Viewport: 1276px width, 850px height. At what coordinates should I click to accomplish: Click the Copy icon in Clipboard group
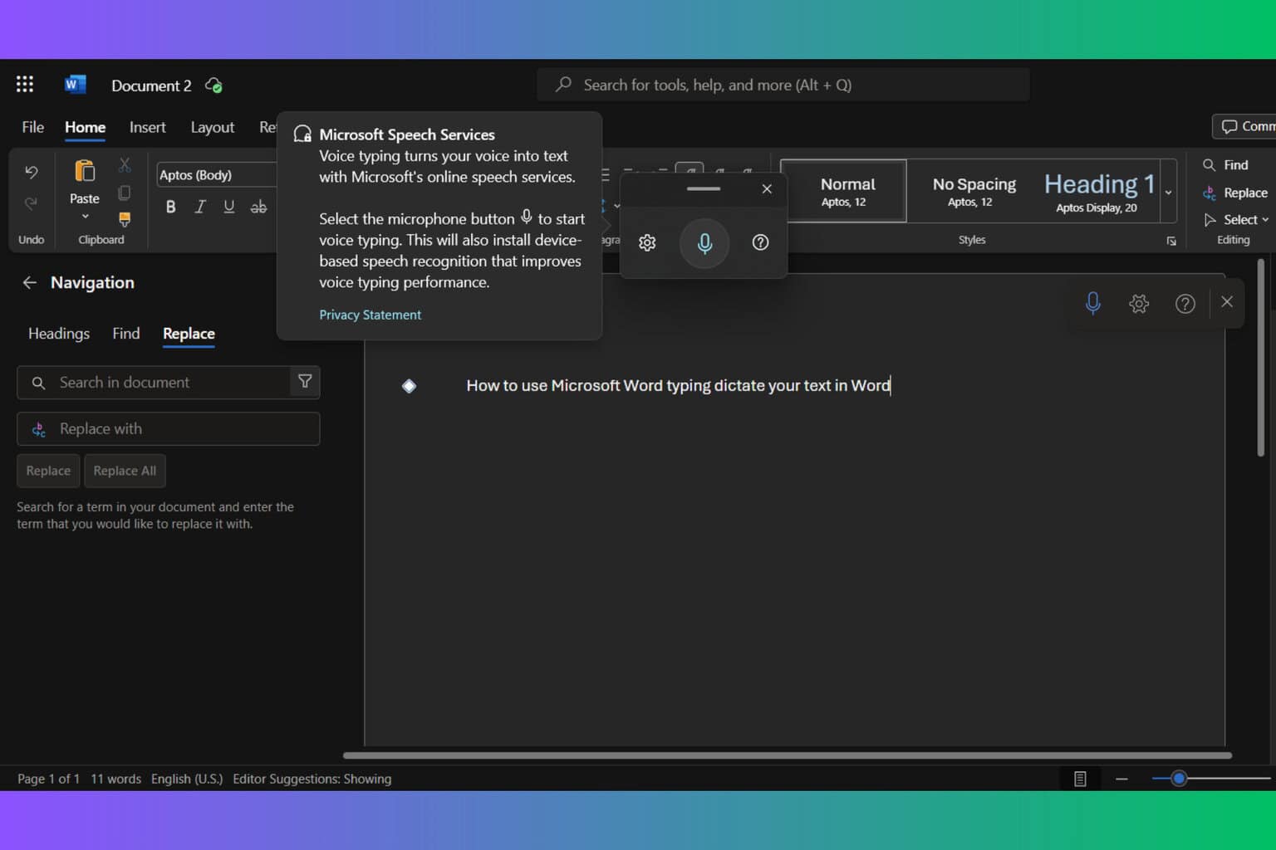pos(125,193)
